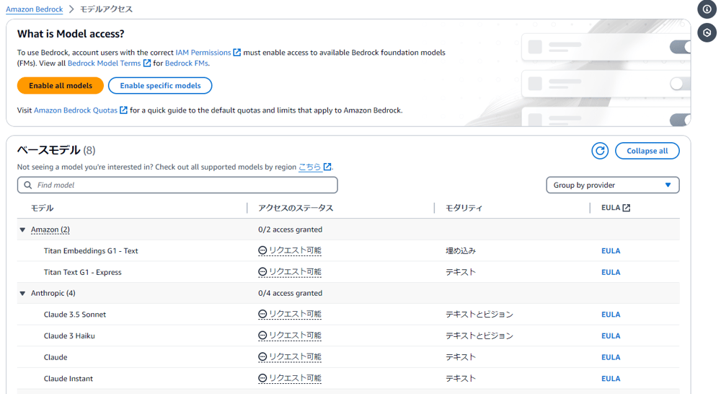721x394 pixels.
Task: Click the status icon in the Claude row
Action: click(x=262, y=356)
